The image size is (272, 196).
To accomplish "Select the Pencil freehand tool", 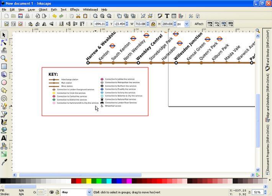I will click(4, 106).
